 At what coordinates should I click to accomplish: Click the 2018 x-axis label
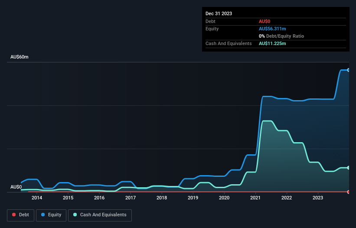(162, 198)
